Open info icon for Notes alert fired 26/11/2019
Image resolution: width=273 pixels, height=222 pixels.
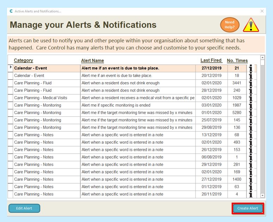[x=251, y=194]
